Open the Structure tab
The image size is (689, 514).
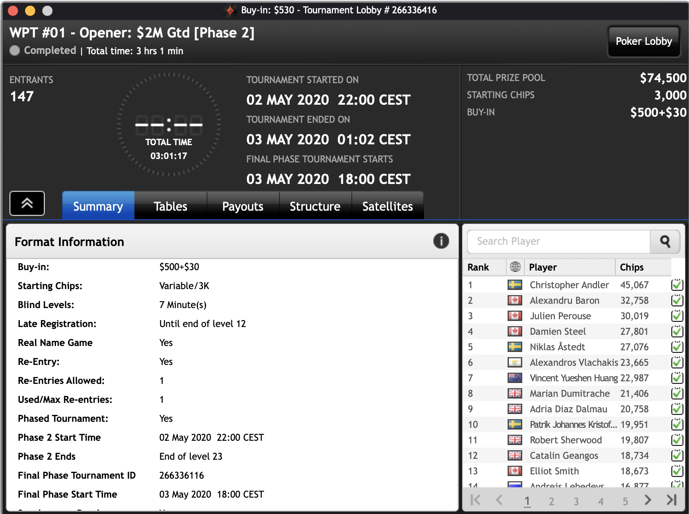[x=315, y=206]
